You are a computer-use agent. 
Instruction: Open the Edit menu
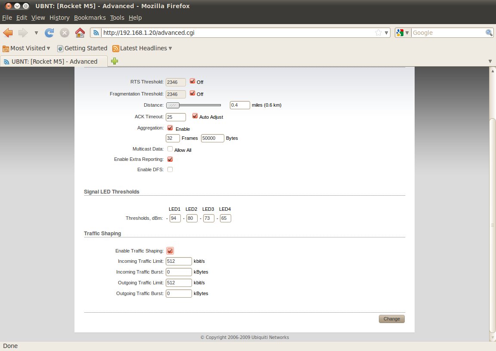coord(22,18)
